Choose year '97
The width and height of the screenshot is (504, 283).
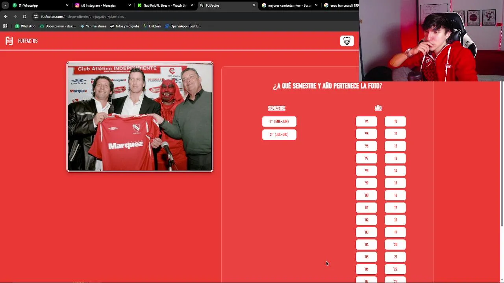click(x=367, y=158)
